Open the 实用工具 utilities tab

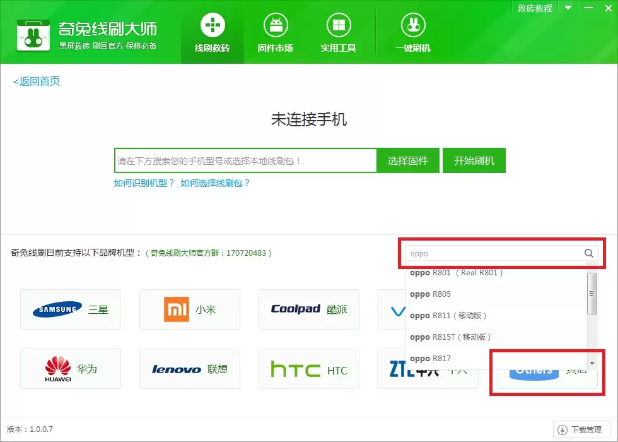pos(338,32)
